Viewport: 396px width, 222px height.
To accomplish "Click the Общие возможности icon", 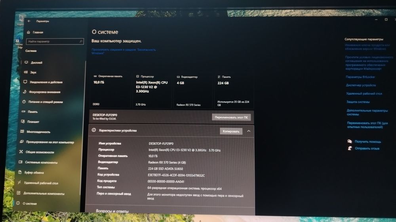I will click(x=21, y=151).
